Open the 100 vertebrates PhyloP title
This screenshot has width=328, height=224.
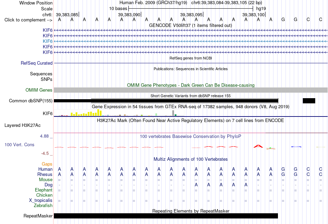[190, 136]
